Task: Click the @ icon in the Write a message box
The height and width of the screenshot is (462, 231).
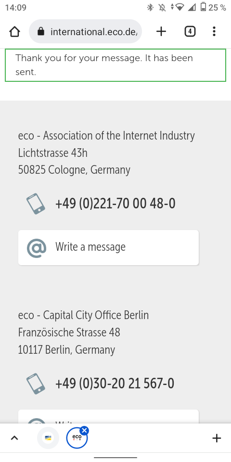Action: point(37,248)
